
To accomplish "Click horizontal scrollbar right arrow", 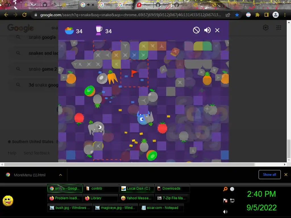I will click(285, 164).
